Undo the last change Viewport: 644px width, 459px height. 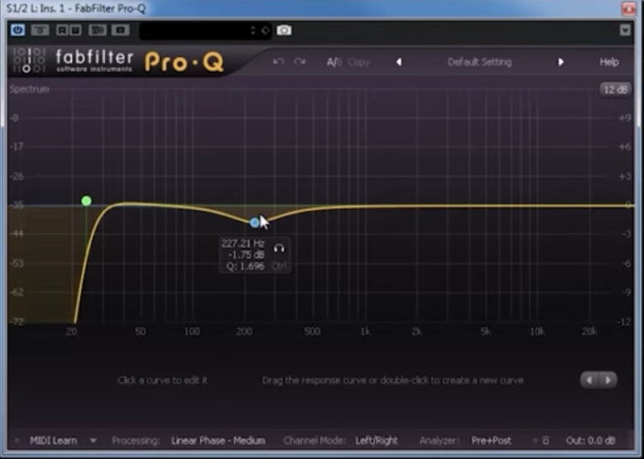[278, 62]
